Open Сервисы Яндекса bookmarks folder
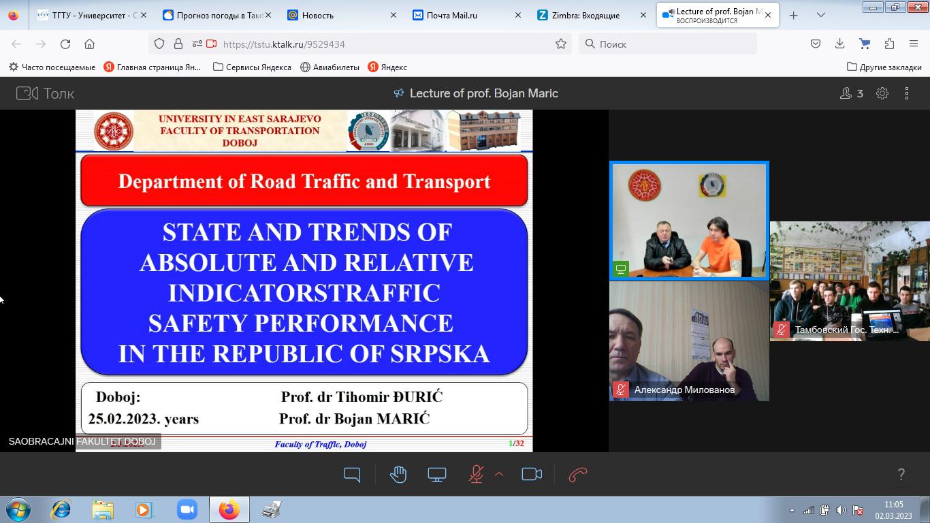Viewport: 930px width, 523px height. point(252,67)
